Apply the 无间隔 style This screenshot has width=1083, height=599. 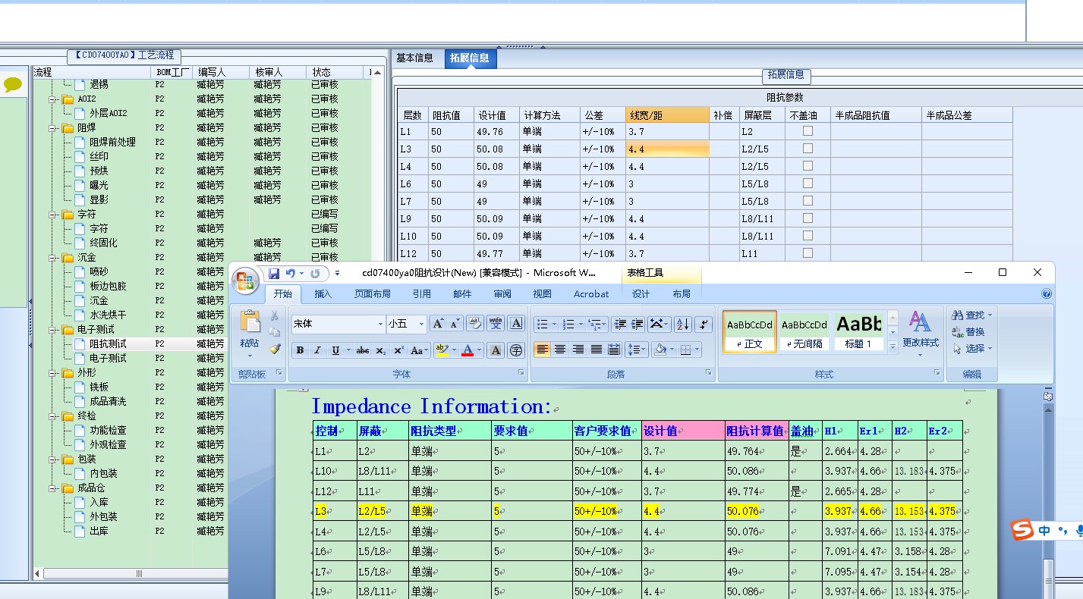point(804,332)
